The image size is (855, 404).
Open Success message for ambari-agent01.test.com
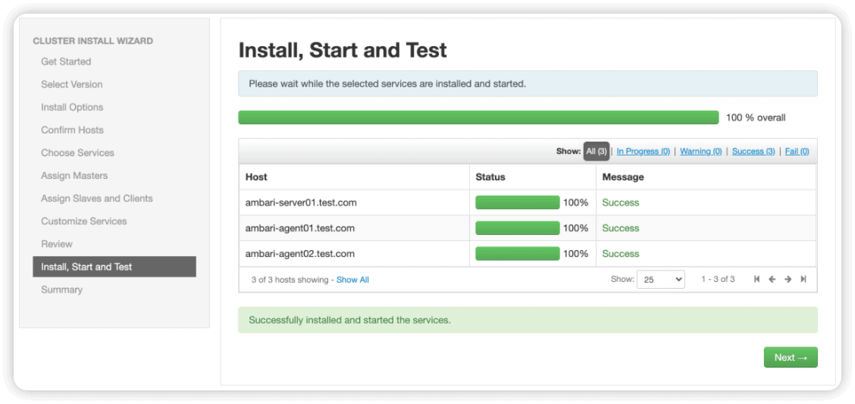[x=621, y=228]
